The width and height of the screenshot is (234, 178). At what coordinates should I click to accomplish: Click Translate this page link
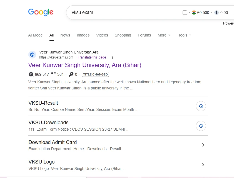(x=92, y=57)
